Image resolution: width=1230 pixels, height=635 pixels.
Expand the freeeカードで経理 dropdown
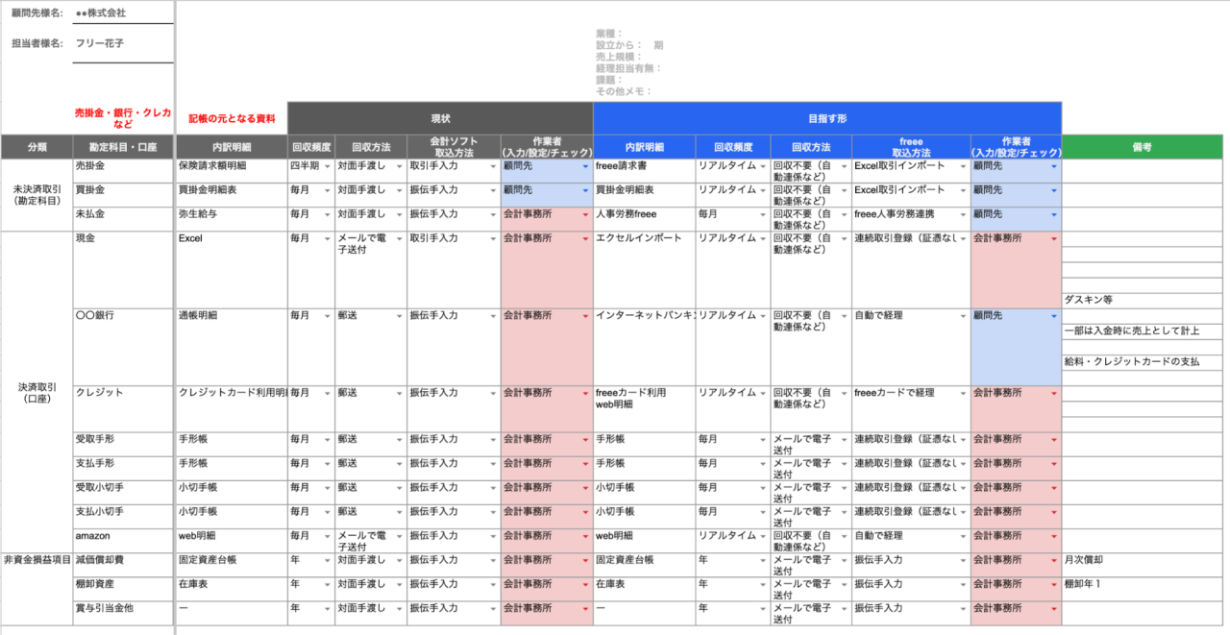click(963, 393)
